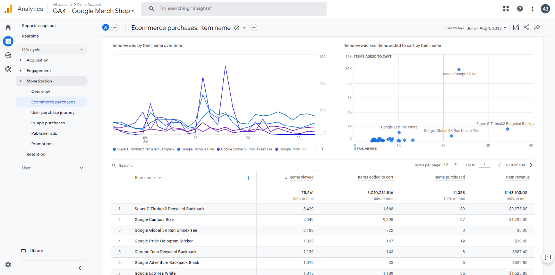This screenshot has height=275, width=555.
Task: Toggle Super G Timbuk2 Recycled Backpack legend series
Action: [x=144, y=149]
